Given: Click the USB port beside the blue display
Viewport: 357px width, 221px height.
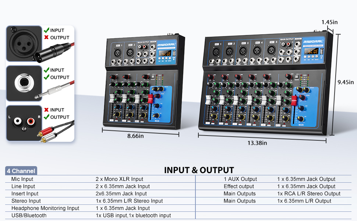Looking at the screenshot, I should click(x=322, y=51).
